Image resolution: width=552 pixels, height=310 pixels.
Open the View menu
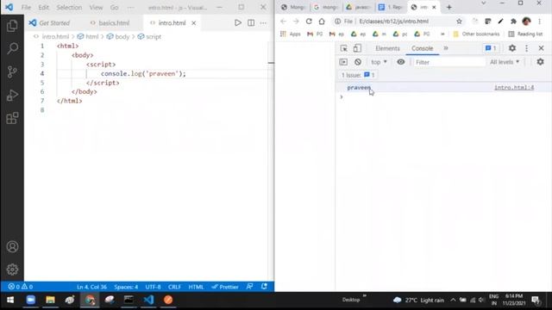coord(96,8)
